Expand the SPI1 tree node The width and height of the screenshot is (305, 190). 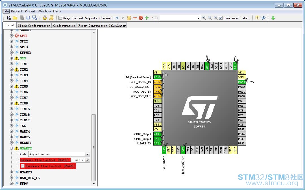(x=12, y=36)
